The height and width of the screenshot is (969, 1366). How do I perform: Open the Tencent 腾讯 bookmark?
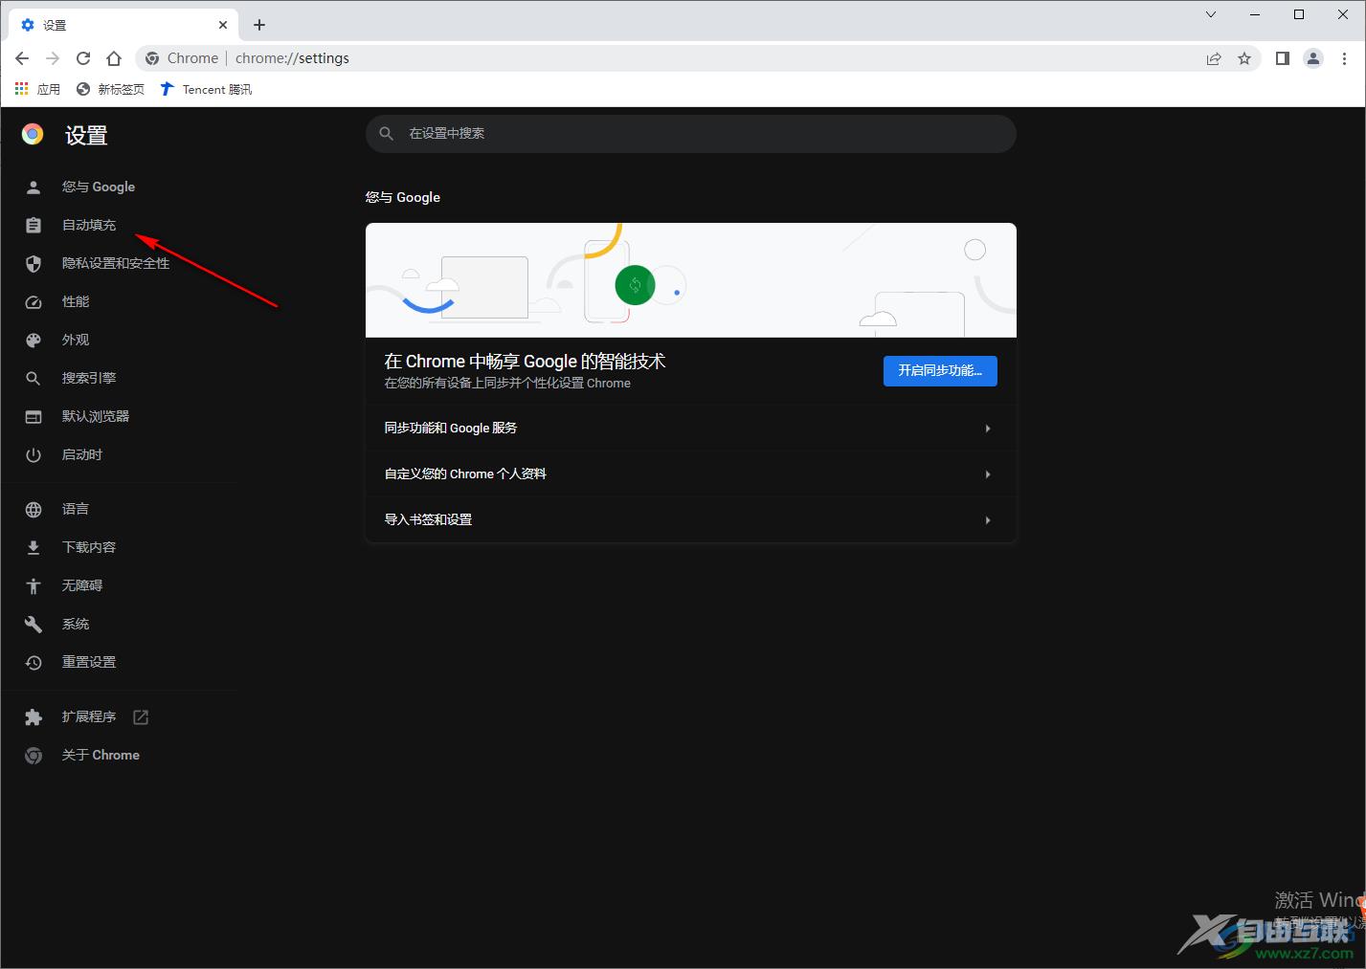(206, 89)
